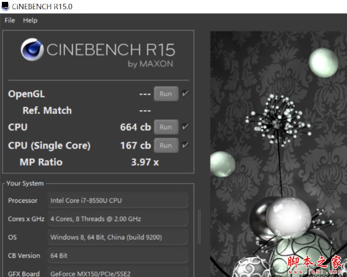Open the Help menu
Screen dimensions: 347x277
click(30, 20)
